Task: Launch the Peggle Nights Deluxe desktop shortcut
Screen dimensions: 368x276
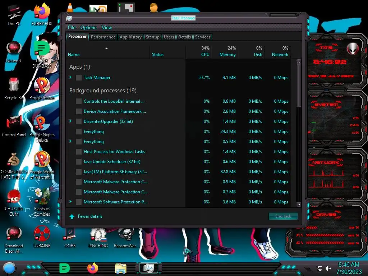Action: [x=42, y=129]
